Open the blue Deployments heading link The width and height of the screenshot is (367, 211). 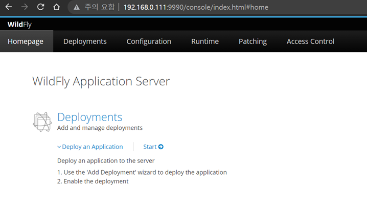tap(90, 117)
